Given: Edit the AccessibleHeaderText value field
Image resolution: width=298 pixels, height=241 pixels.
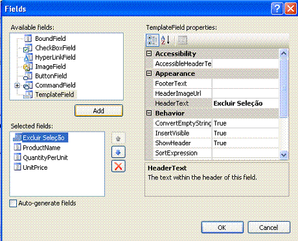Looking at the screenshot, I should point(246,63).
